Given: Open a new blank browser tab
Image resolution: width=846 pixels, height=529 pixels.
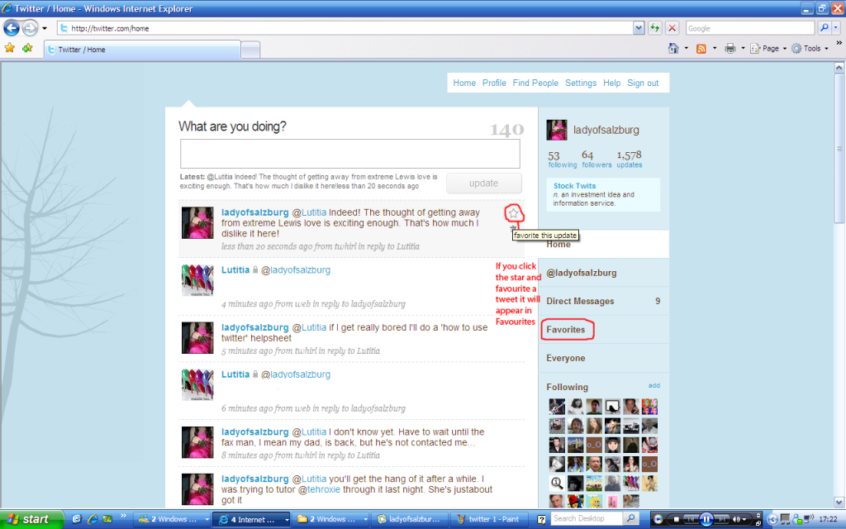Looking at the screenshot, I should coord(250,50).
